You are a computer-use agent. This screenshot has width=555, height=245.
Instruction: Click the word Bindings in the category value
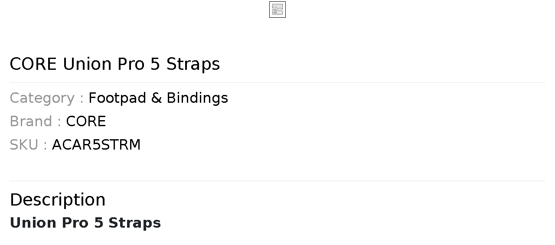pos(197,98)
